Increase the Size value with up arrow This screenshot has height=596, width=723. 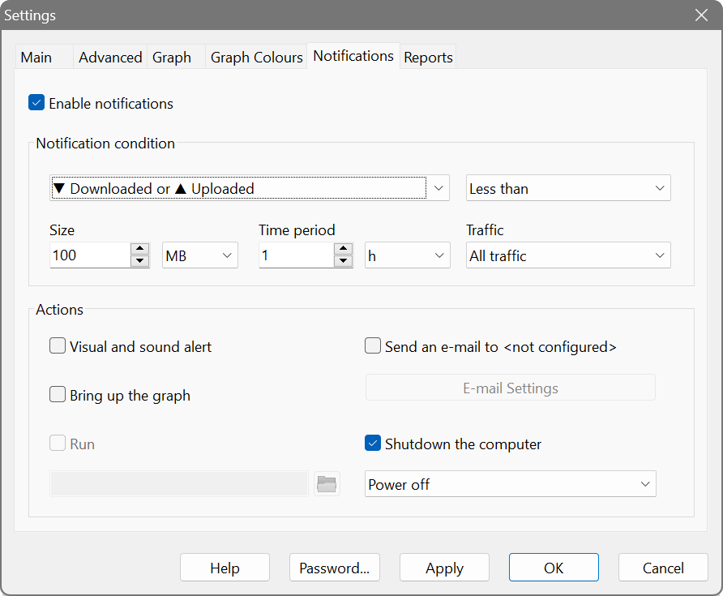point(139,249)
